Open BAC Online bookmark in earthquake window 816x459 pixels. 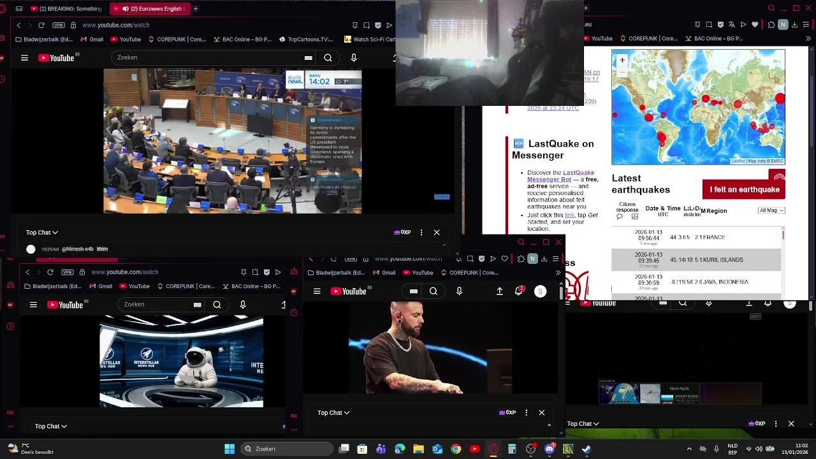(715, 39)
